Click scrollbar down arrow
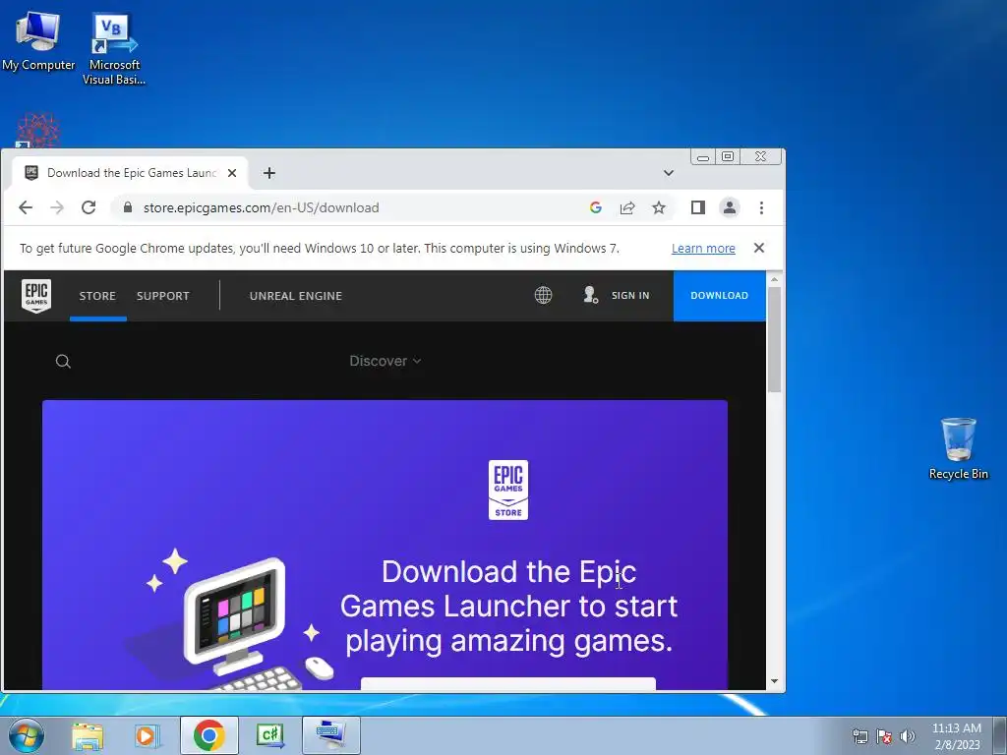Screen dimensions: 1007x755 point(774,681)
